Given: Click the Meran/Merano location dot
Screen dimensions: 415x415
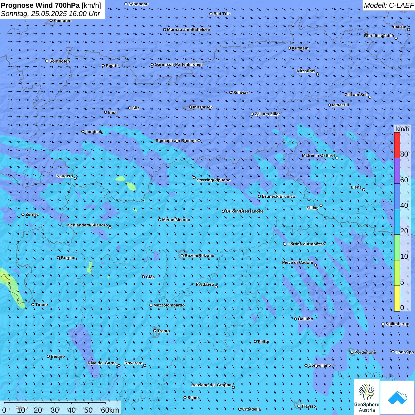Looking at the screenshot, I should pyautogui.click(x=159, y=220).
